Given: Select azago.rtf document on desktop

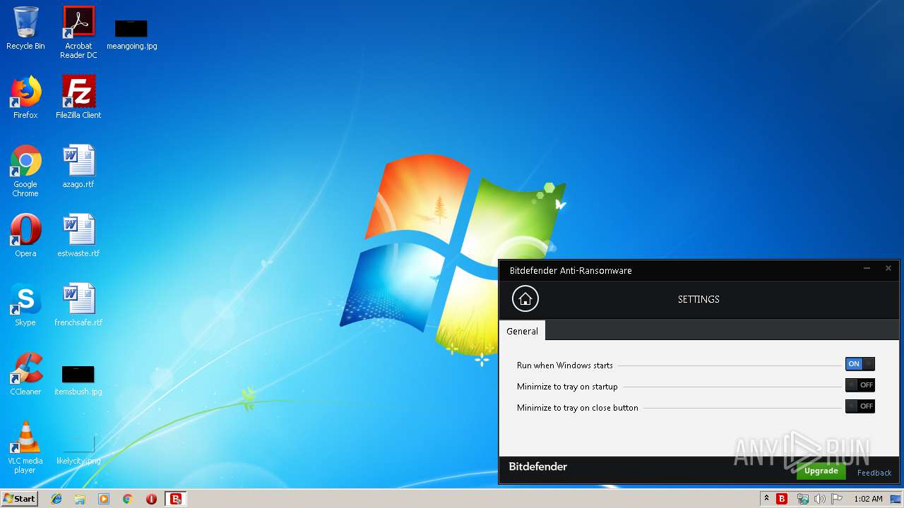Looking at the screenshot, I should (78, 167).
